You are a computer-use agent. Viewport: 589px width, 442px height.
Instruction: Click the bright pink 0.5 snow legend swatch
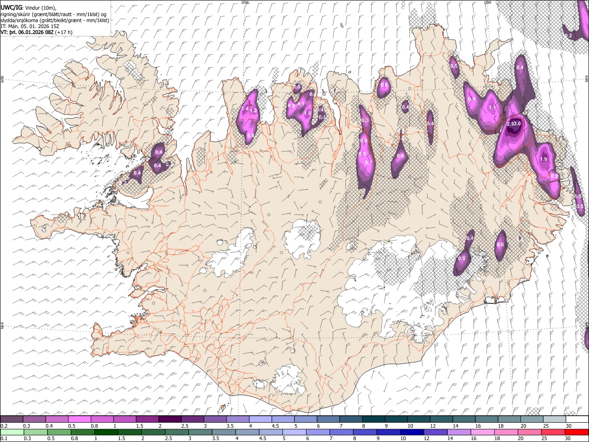point(79,419)
